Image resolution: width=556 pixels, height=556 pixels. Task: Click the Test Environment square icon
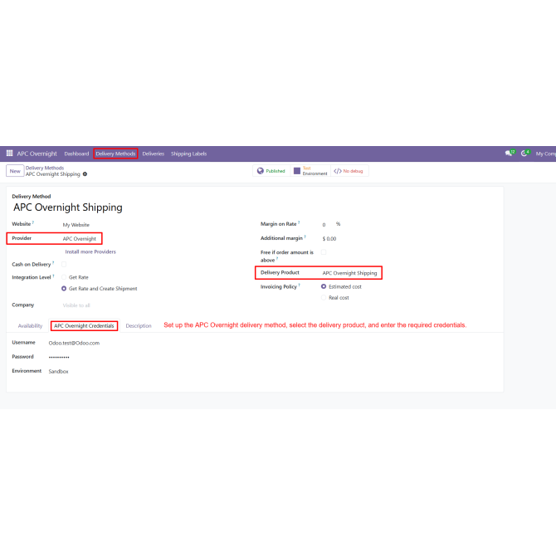click(x=297, y=171)
